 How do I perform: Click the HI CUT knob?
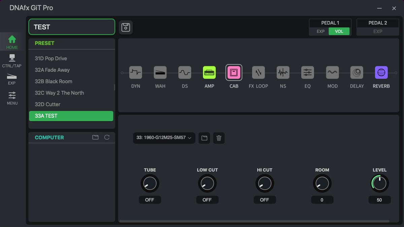click(265, 184)
